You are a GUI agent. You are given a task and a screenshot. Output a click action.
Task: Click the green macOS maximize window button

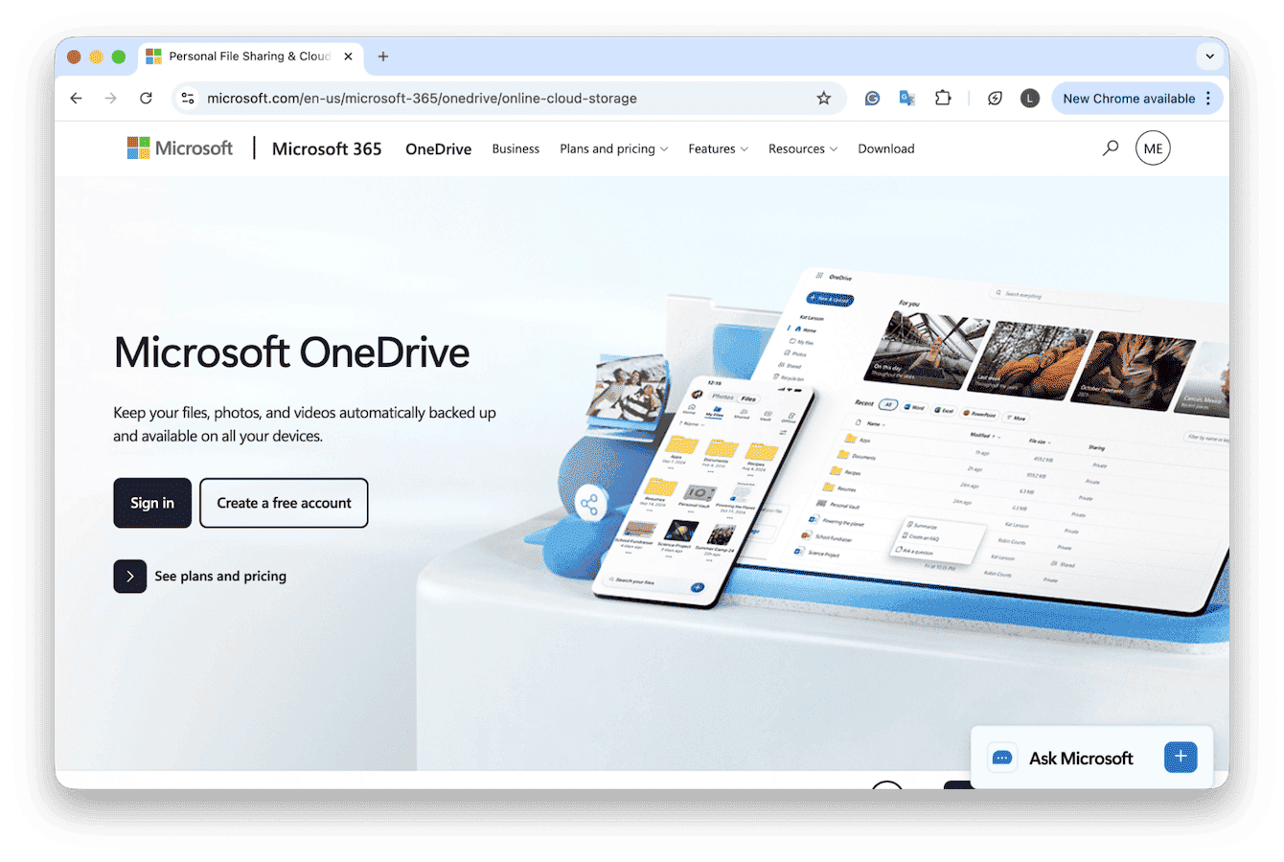click(x=119, y=57)
